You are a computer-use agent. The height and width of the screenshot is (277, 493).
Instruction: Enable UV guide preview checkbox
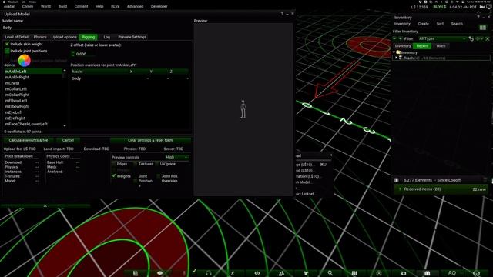pos(157,164)
